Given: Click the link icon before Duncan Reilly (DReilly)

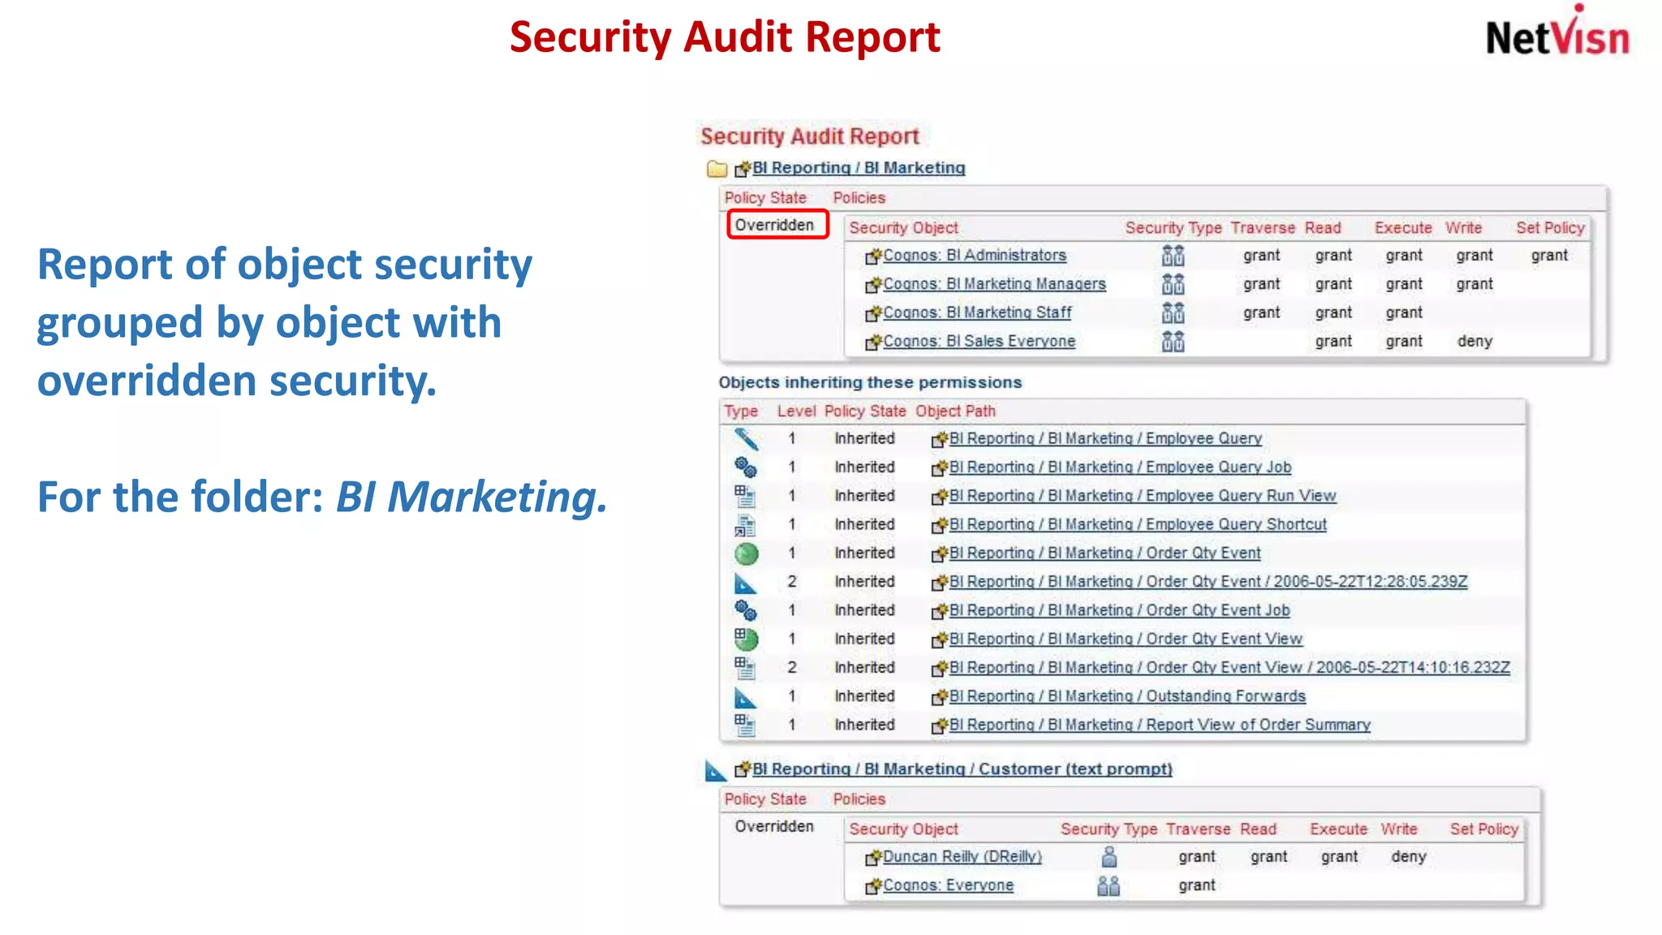Looking at the screenshot, I should (x=873, y=858).
